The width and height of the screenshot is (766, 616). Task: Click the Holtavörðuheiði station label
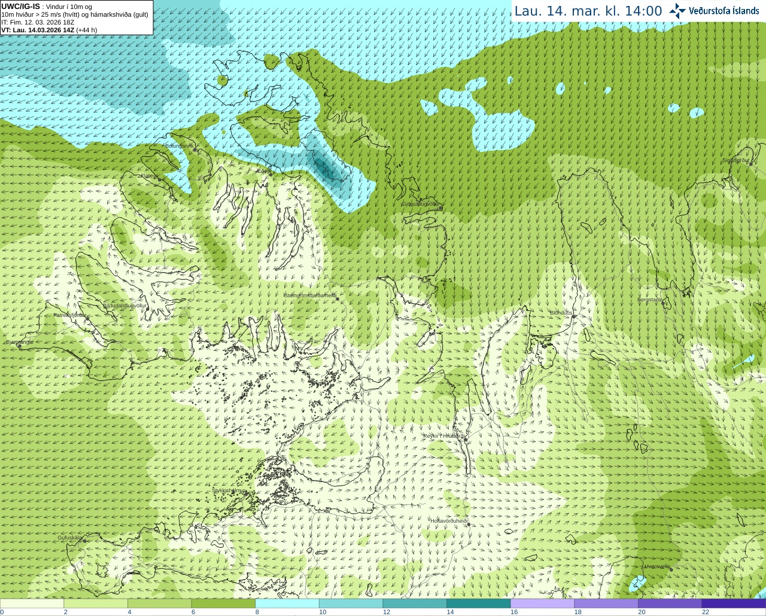coord(448,521)
